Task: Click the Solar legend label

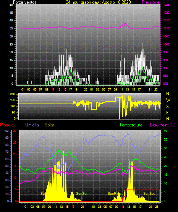Action: click(50, 125)
